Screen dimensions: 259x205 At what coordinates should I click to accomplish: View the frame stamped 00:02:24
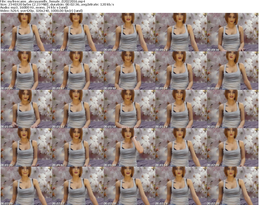point(181,186)
